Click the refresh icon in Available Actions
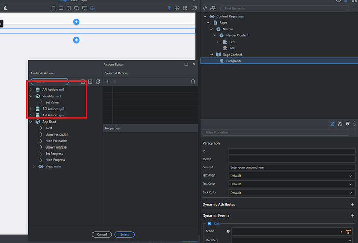This screenshot has height=243, width=358. tap(97, 82)
